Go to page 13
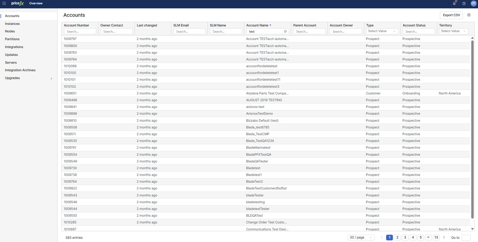The image size is (478, 242). pyautogui.click(x=436, y=237)
